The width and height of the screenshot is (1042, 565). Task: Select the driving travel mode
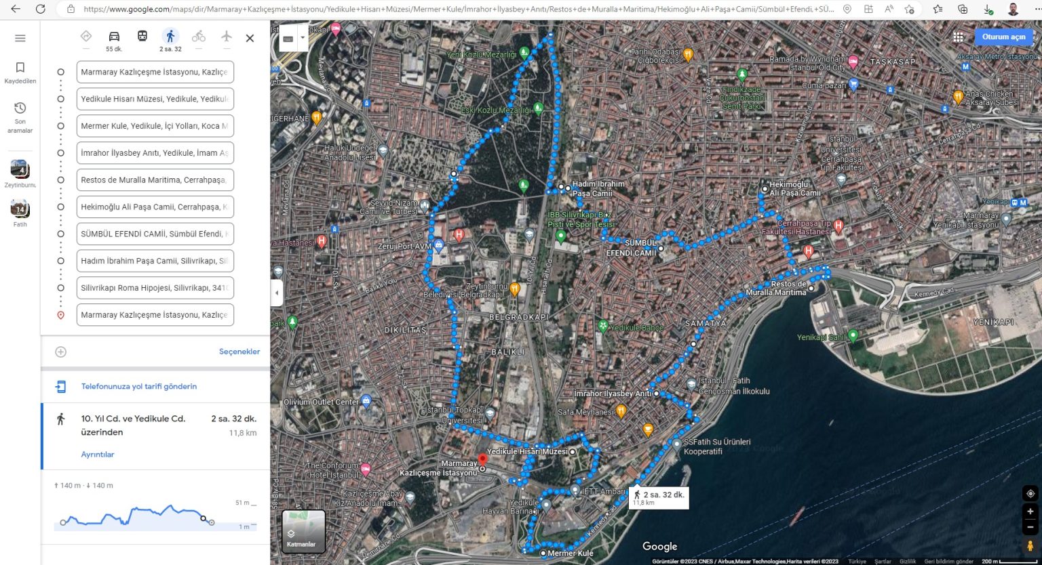coord(114,37)
